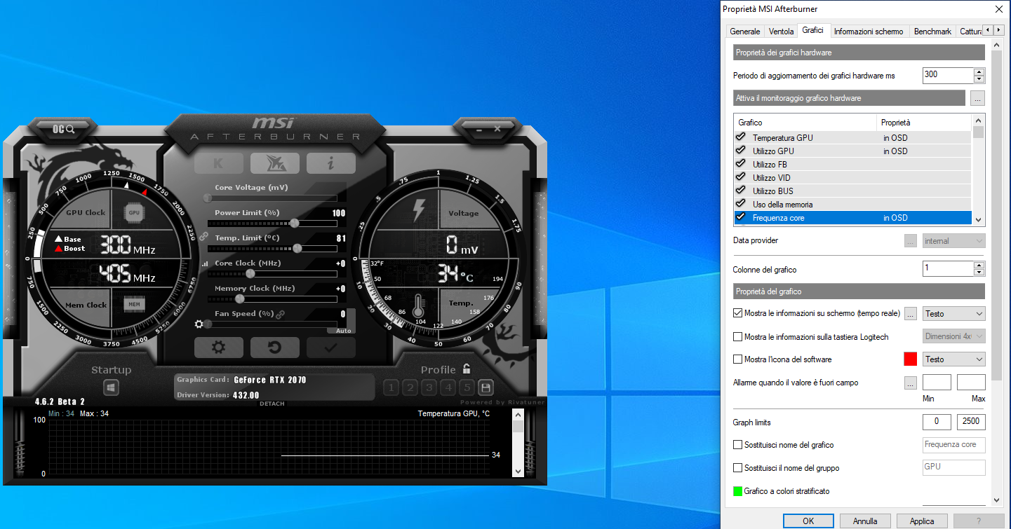Click the GPU chip icon
Screen dimensions: 1011x529
pos(133,212)
